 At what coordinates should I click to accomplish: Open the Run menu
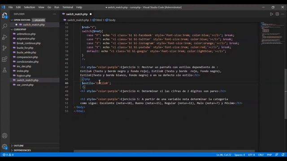57,7
